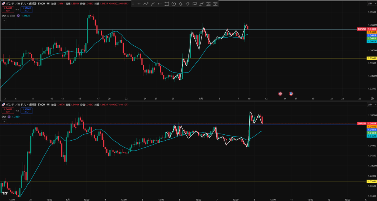
Task: Click the sell button on the 1-hour chart
Action: tap(7, 110)
